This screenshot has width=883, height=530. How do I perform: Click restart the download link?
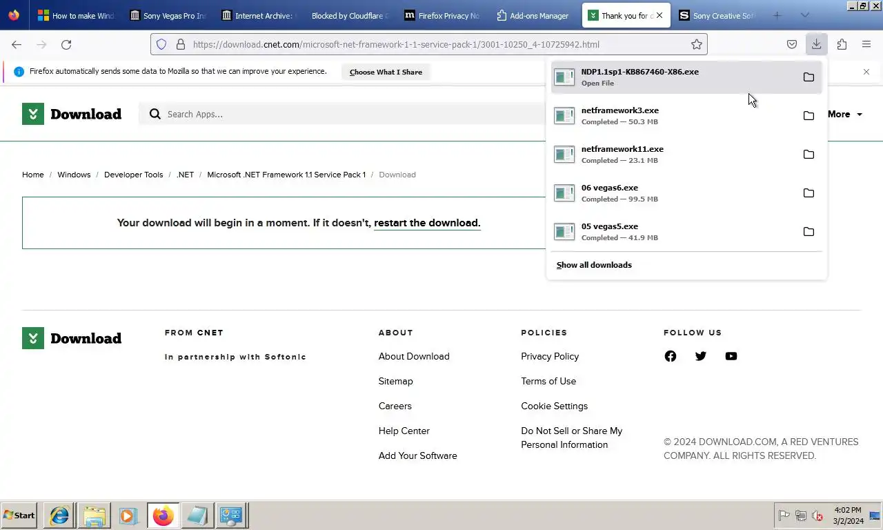coord(427,223)
